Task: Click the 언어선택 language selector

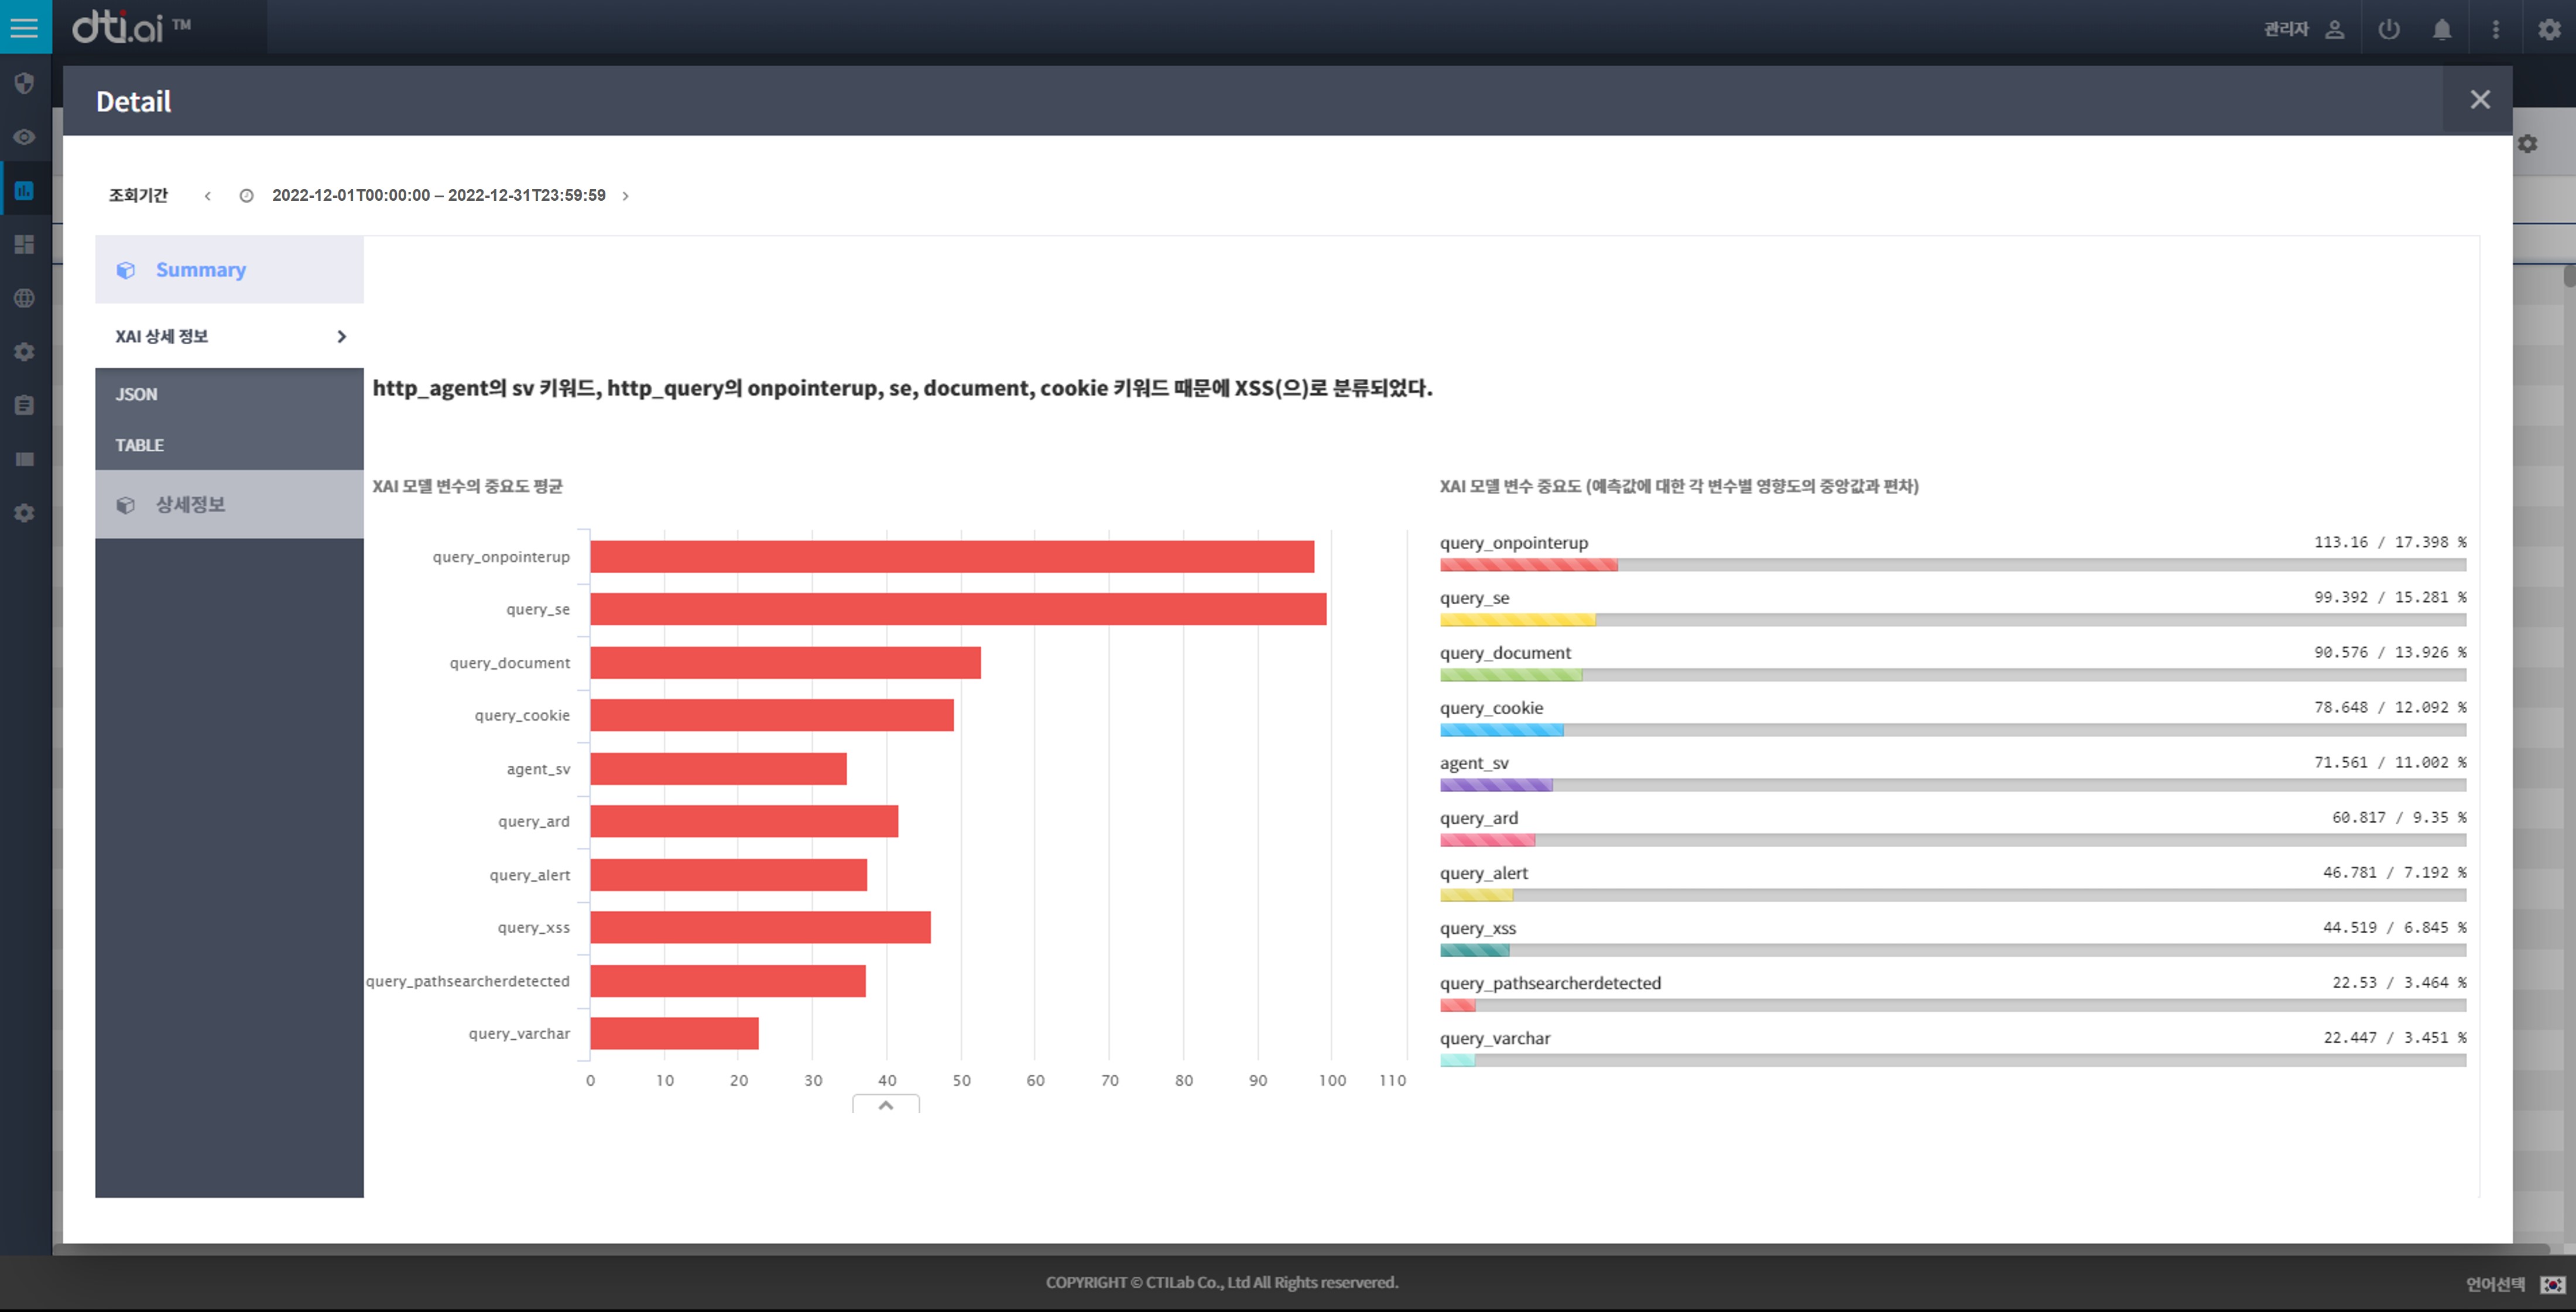Action: [2495, 1284]
